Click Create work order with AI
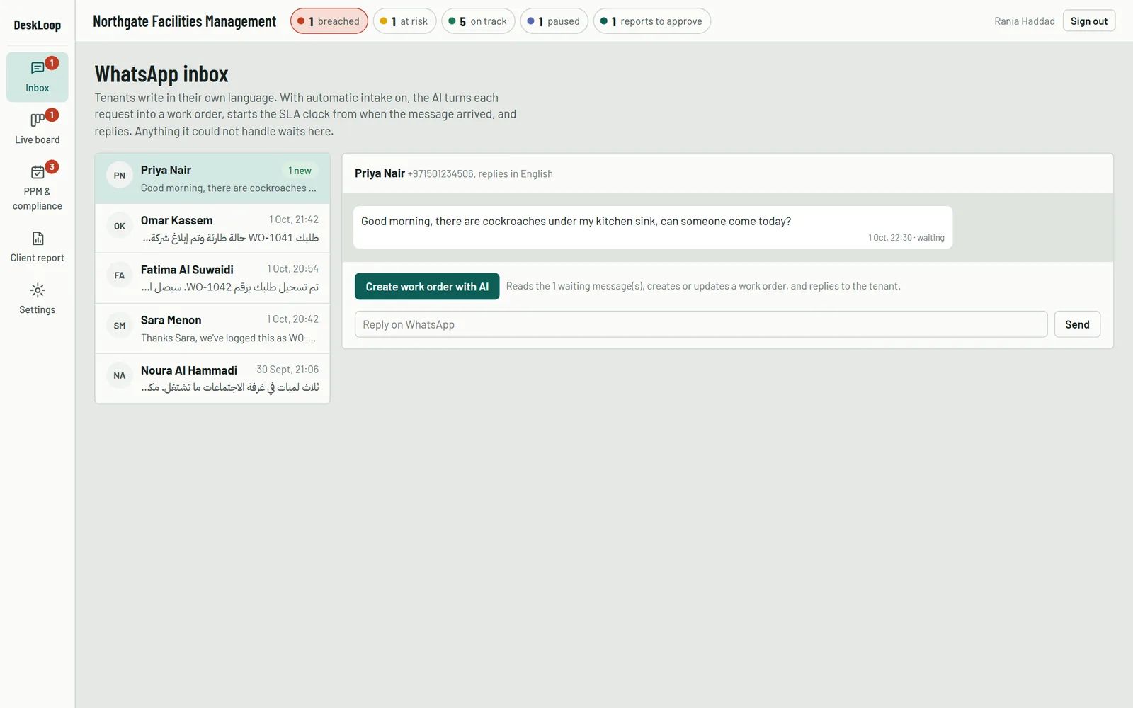The image size is (1133, 708). (x=427, y=287)
